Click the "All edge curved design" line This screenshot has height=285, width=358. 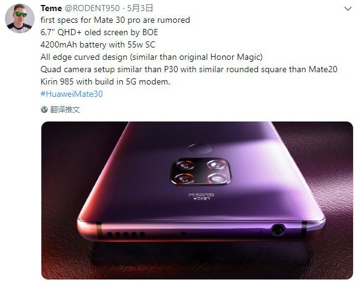[x=151, y=57]
